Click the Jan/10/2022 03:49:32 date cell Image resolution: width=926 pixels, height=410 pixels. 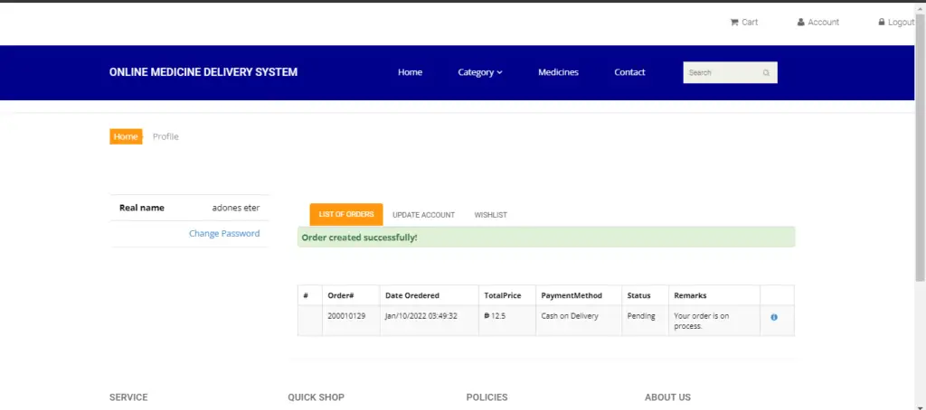point(430,321)
